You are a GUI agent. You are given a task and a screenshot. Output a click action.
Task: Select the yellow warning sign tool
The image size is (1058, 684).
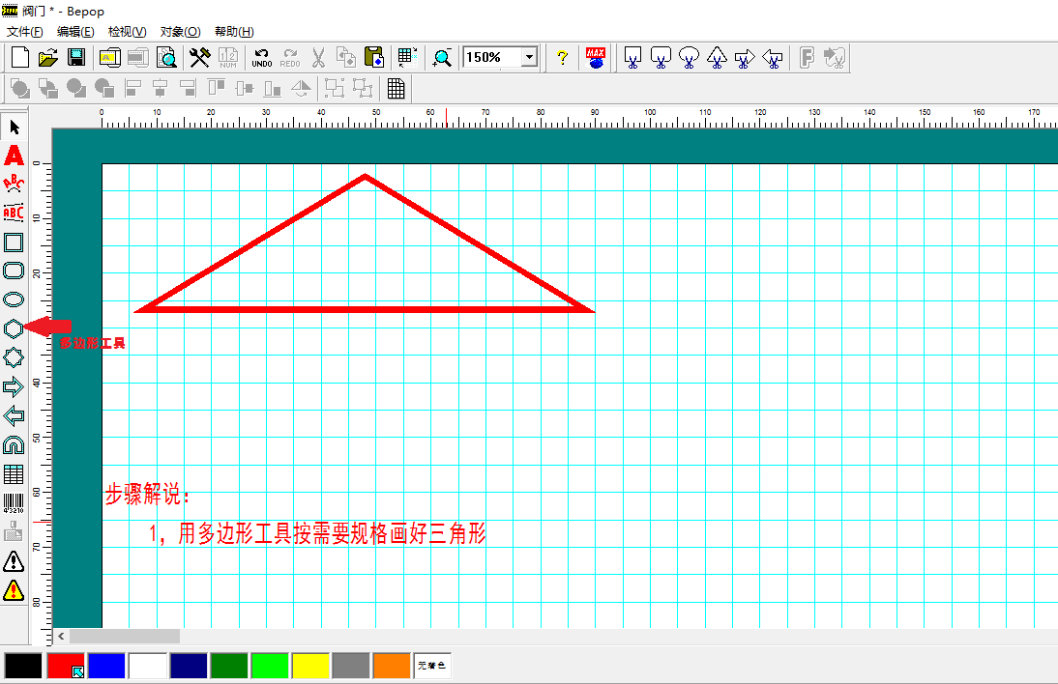pyautogui.click(x=15, y=590)
